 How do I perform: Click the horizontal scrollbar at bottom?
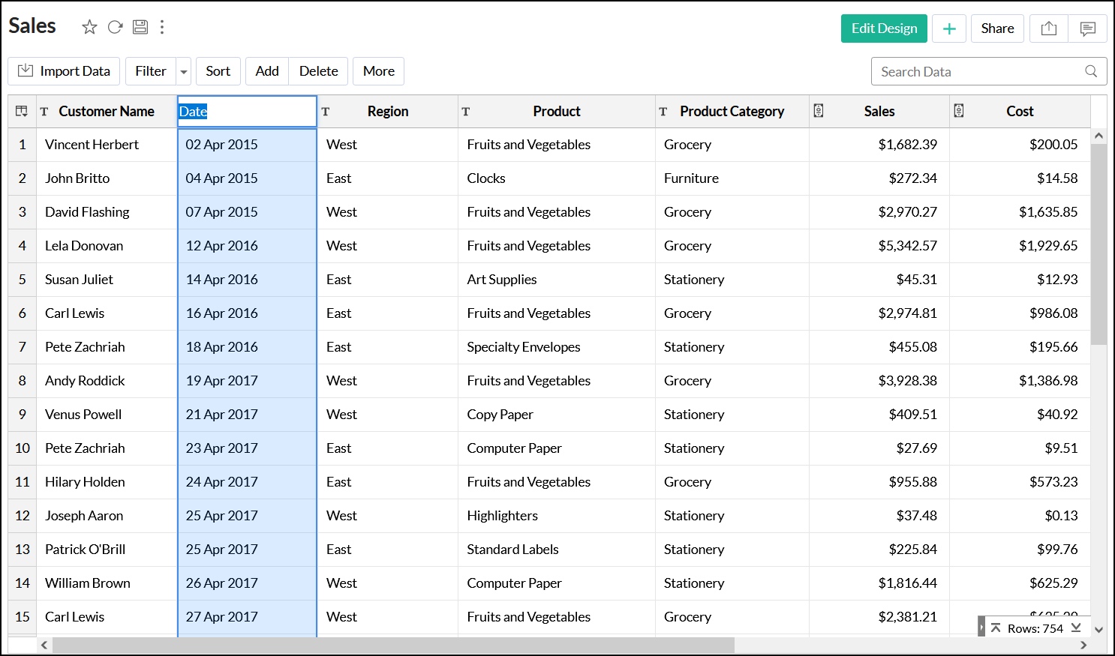coord(393,645)
